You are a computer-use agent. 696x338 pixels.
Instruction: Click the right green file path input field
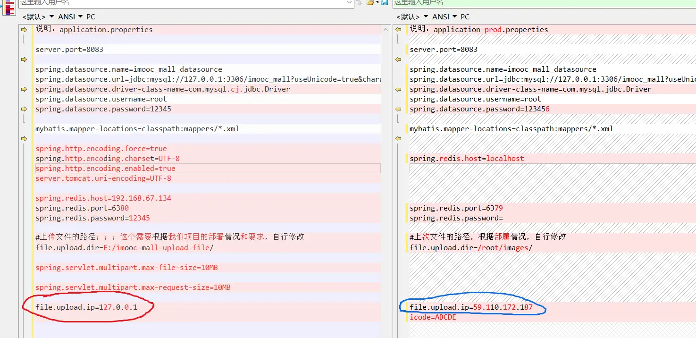click(543, 3)
